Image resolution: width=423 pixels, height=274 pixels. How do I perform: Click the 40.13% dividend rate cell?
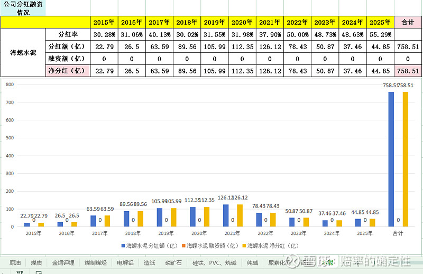(x=159, y=34)
